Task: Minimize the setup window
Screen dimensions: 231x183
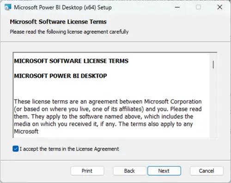Action: (177, 7)
